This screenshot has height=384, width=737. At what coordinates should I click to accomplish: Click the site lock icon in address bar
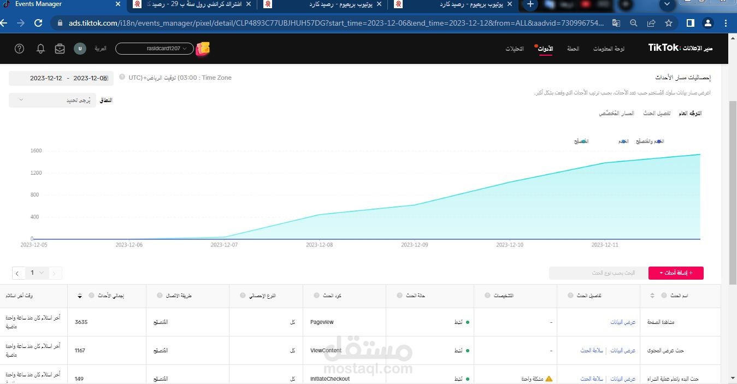point(61,23)
